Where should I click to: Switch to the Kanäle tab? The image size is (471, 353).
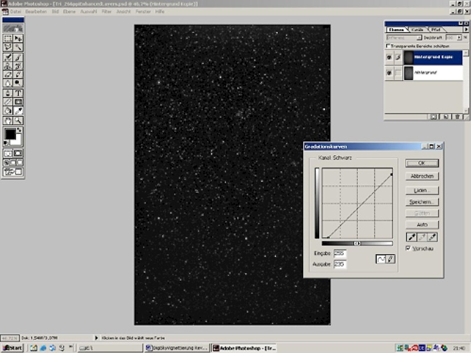tap(417, 29)
